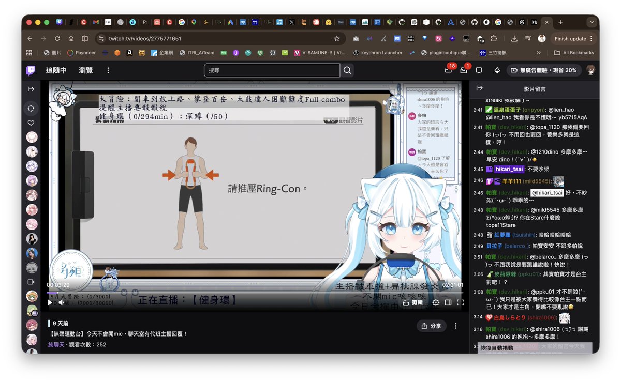
Task: Click the browser home button
Action: 71,39
